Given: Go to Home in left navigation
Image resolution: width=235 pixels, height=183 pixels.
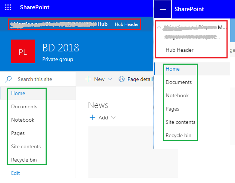Looking at the screenshot, I should coord(18,93).
